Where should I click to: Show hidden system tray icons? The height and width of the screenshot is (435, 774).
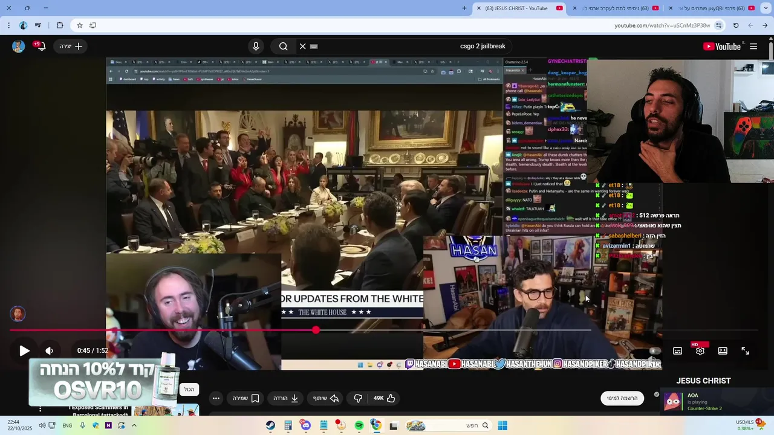(134, 425)
